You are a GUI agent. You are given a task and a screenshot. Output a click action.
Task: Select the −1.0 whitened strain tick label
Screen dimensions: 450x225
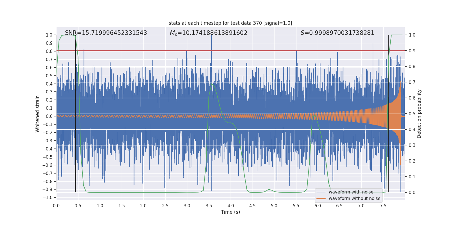[48, 197]
